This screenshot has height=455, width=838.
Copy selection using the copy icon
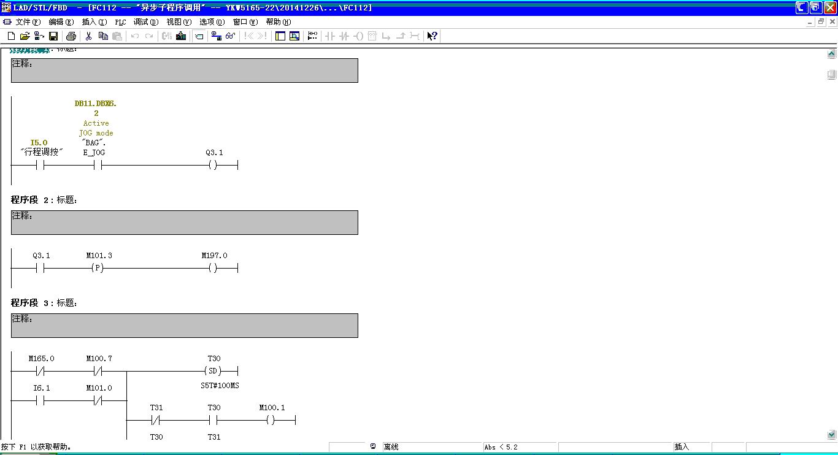click(103, 36)
